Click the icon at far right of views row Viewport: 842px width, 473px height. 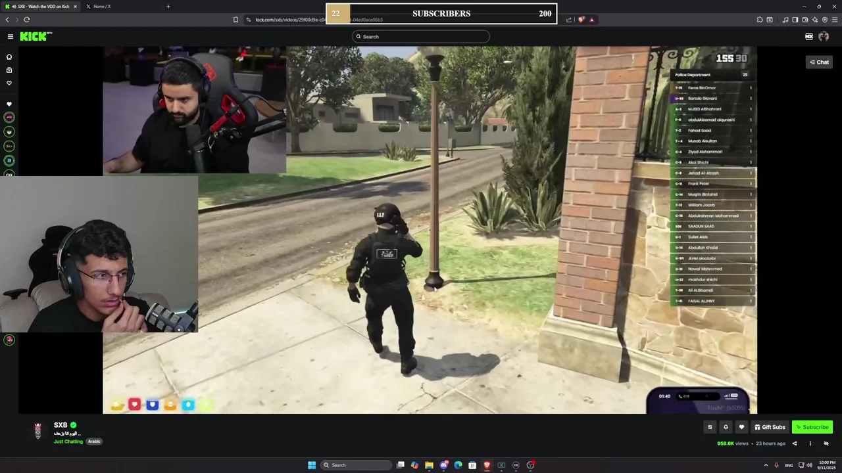tap(826, 443)
